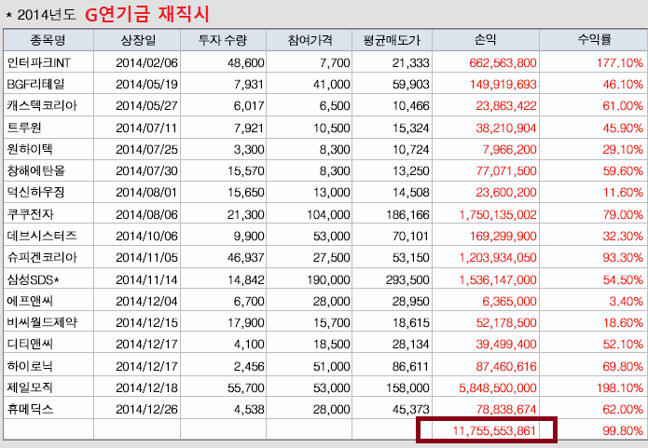The height and width of the screenshot is (448, 648).
Task: Click profit value 5,848,500,000
Action: tap(498, 387)
